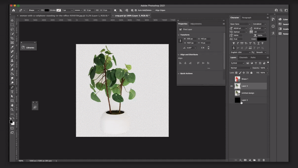
Task: Expand the Quick Actions section
Action: [179, 73]
